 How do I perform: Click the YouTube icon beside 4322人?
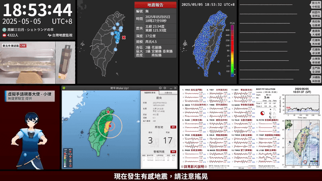(4, 35)
